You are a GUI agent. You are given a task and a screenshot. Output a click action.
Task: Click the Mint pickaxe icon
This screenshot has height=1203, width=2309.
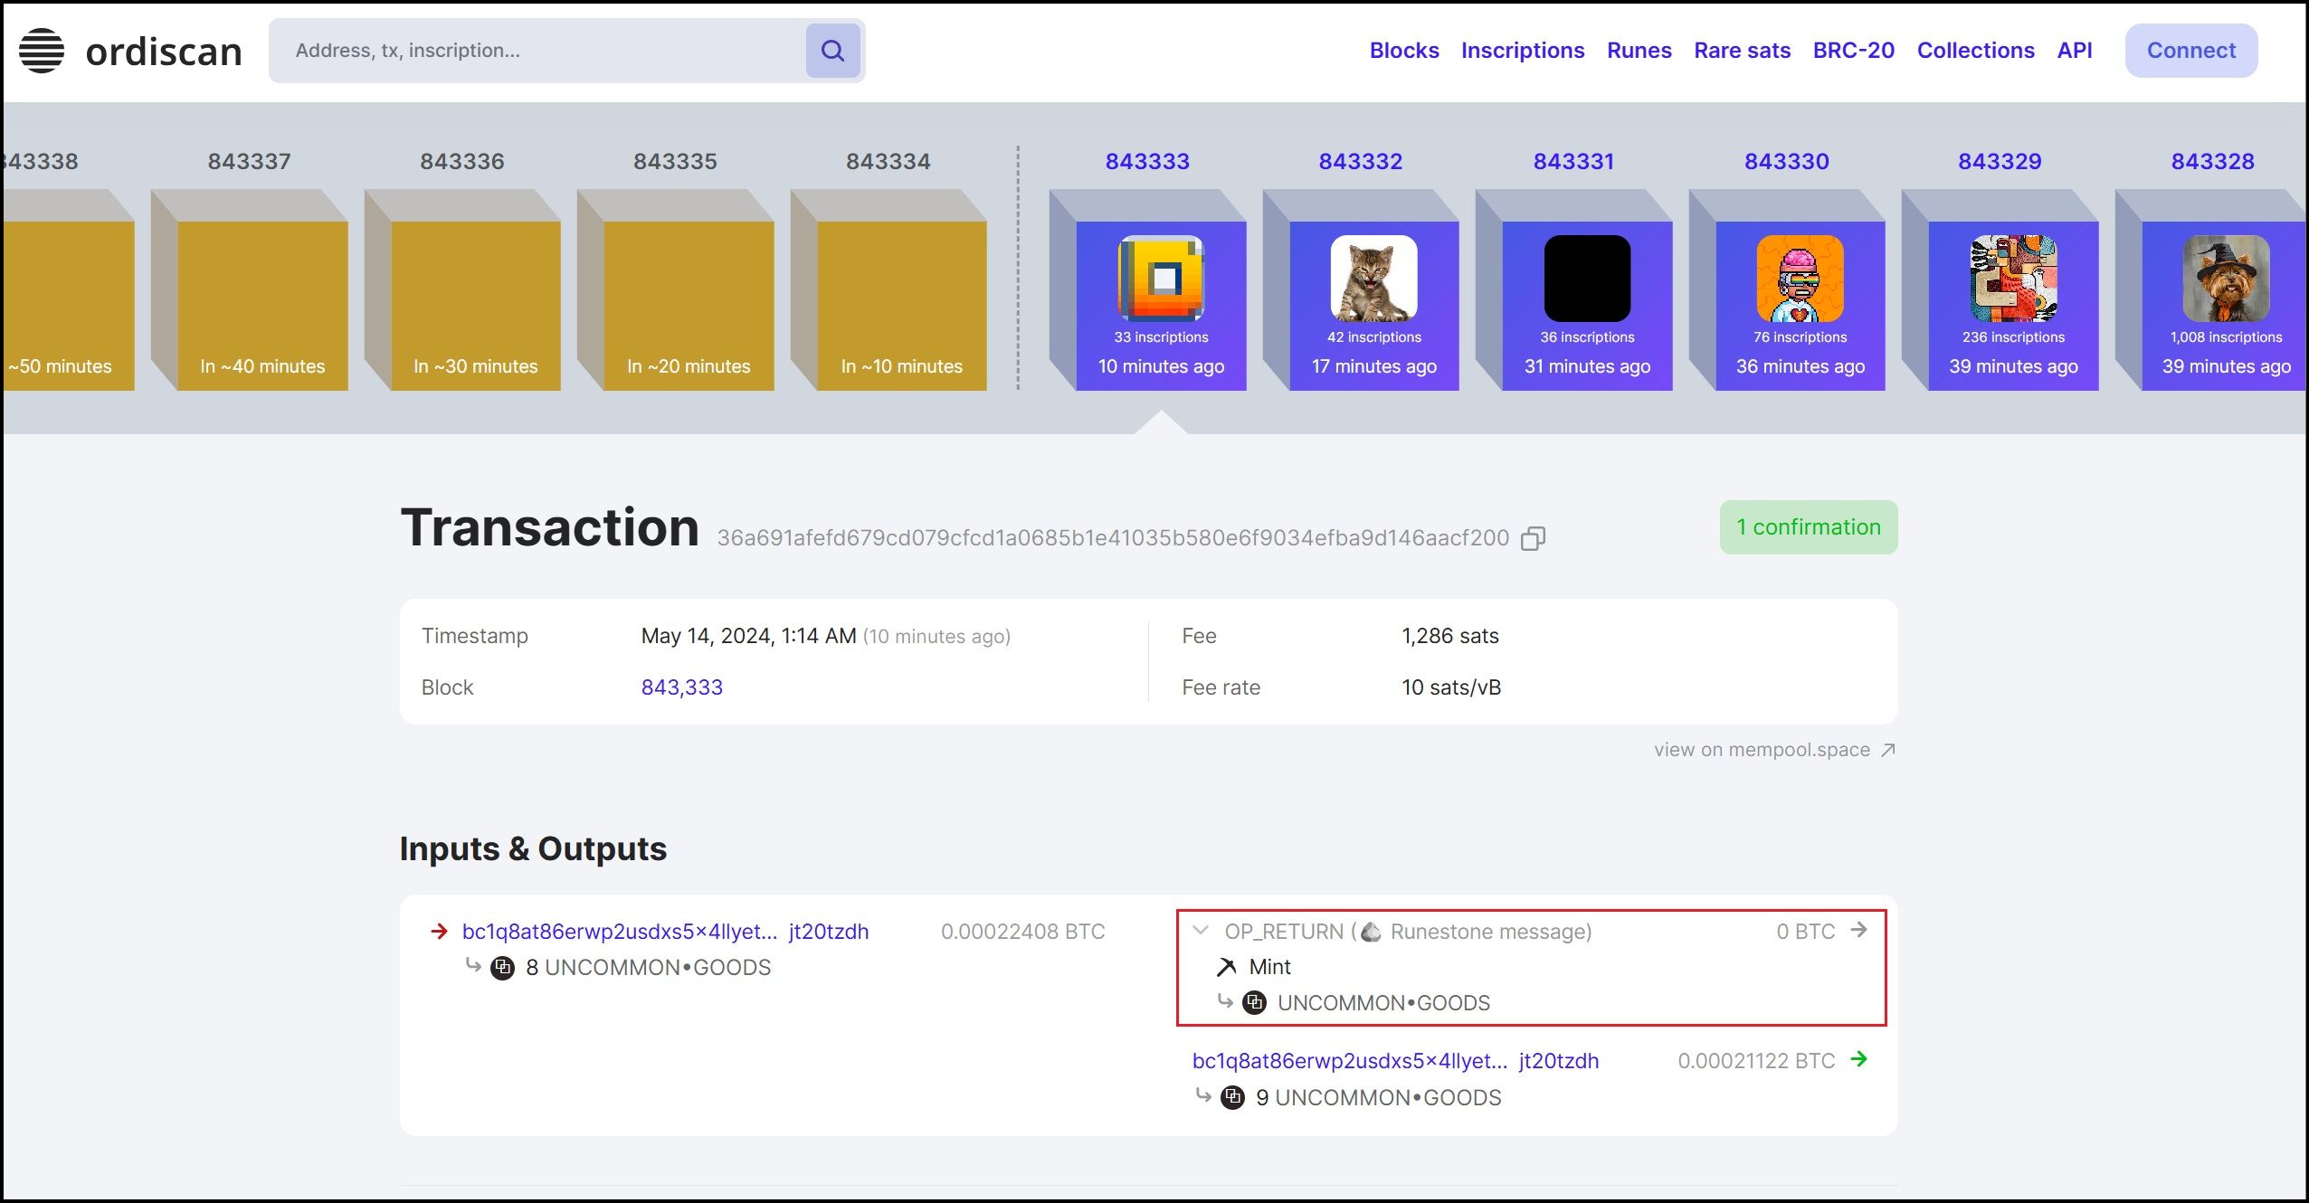click(x=1226, y=967)
